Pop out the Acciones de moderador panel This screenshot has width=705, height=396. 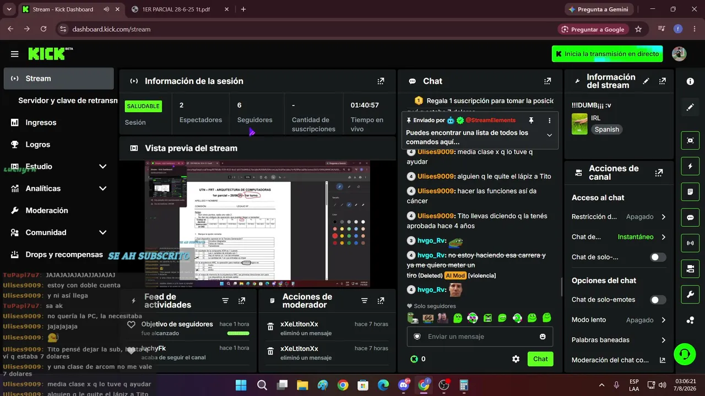point(381,301)
